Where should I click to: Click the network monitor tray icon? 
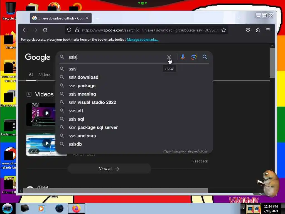click(x=250, y=209)
